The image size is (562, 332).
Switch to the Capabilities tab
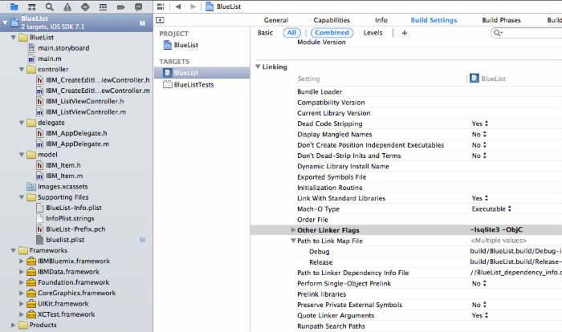331,20
